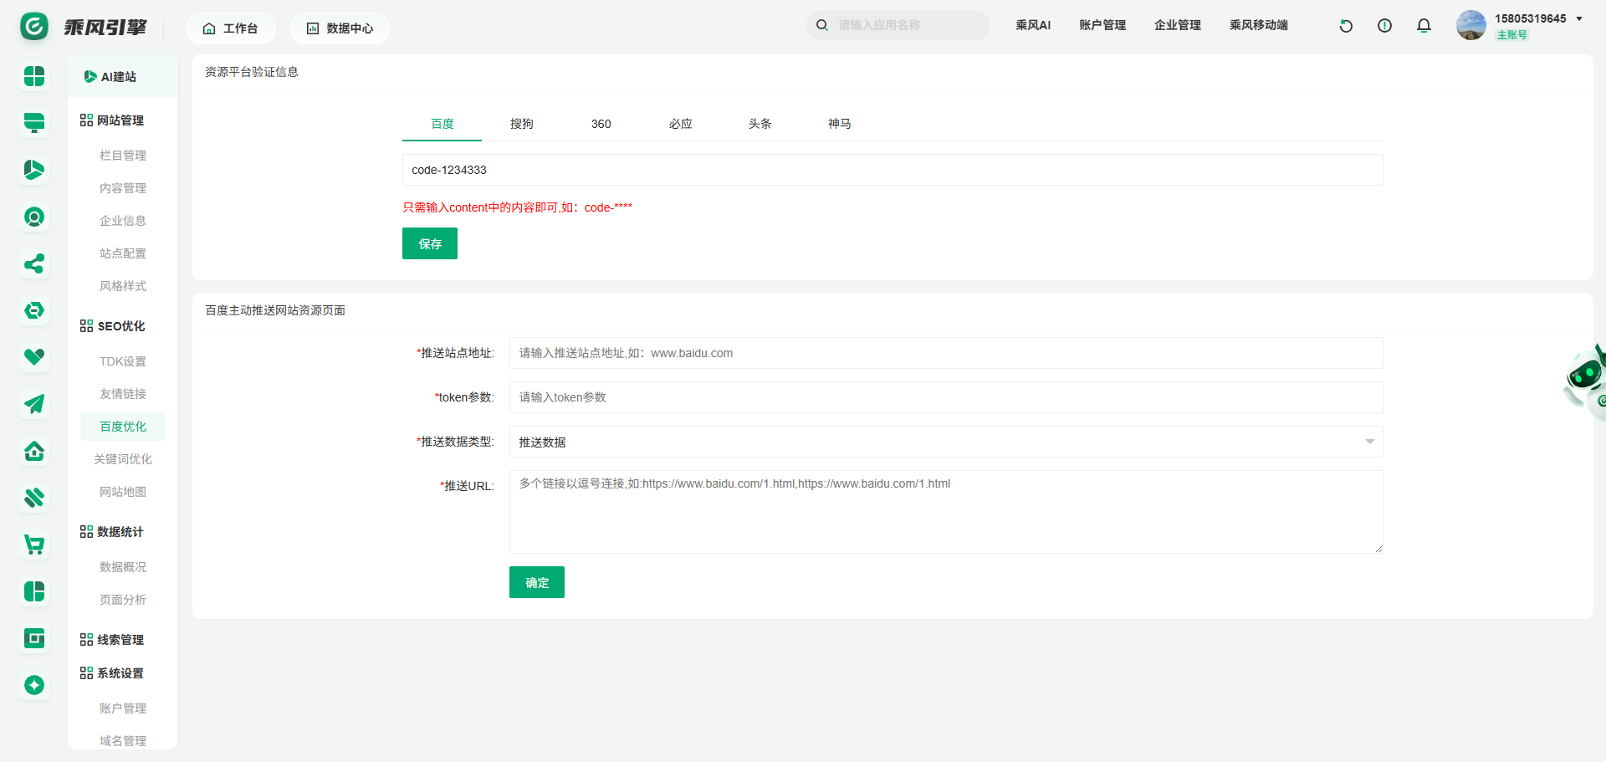The width and height of the screenshot is (1606, 762).
Task: Open the shopping cart sidebar icon
Action: tap(34, 545)
